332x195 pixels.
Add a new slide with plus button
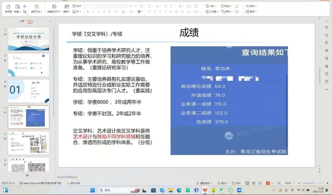[27, 176]
